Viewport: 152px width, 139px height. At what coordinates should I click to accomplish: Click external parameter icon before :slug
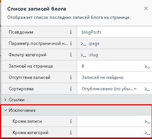(84, 55)
